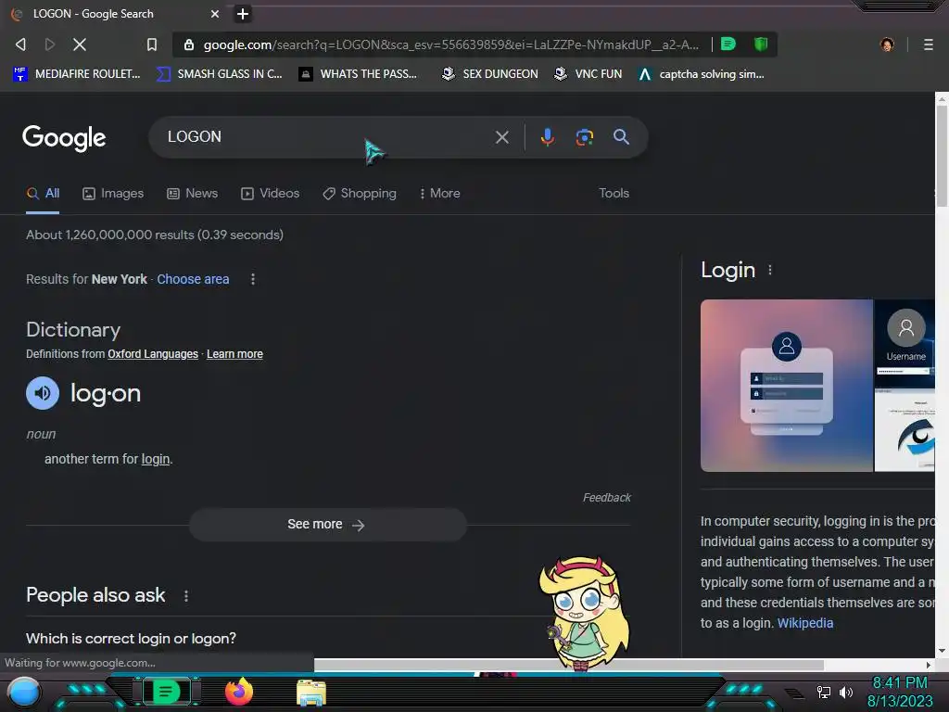Open MEDIAFIRE ROULET... bookmark
Image resolution: width=949 pixels, height=712 pixels.
point(76,74)
